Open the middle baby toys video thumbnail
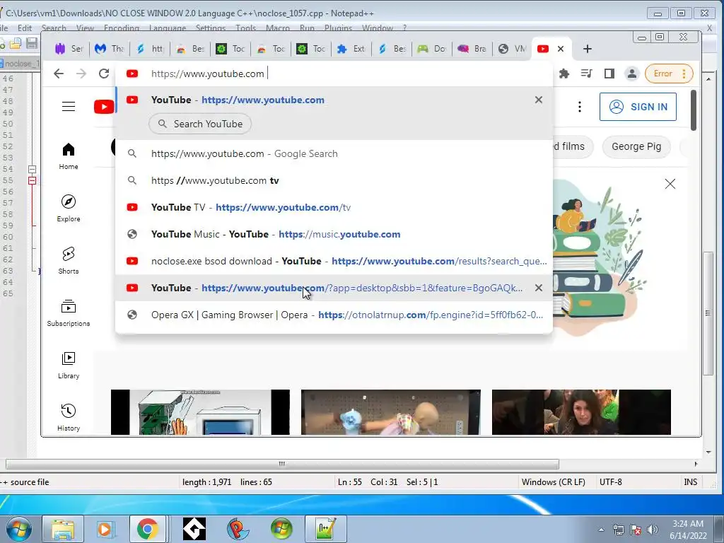 (x=390, y=412)
